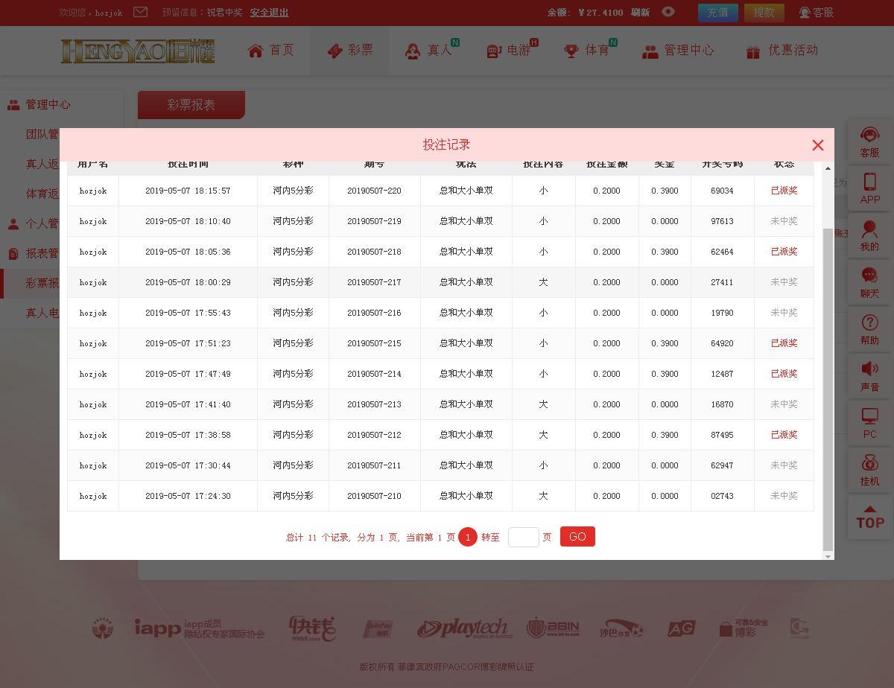Screen dimensions: 894x688
Task: Click the 安全退出 logout link
Action: tap(269, 13)
